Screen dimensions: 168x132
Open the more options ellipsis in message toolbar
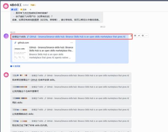coord(147,36)
